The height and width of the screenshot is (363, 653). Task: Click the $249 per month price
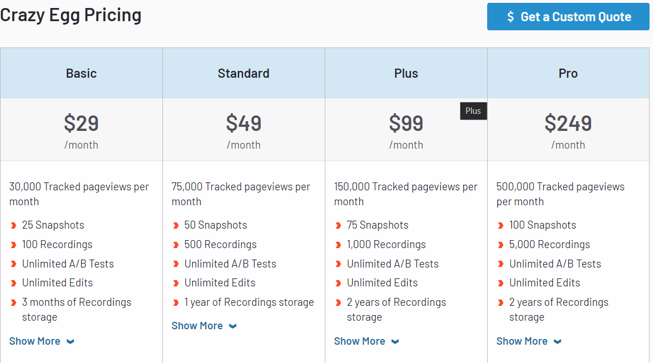pos(568,123)
